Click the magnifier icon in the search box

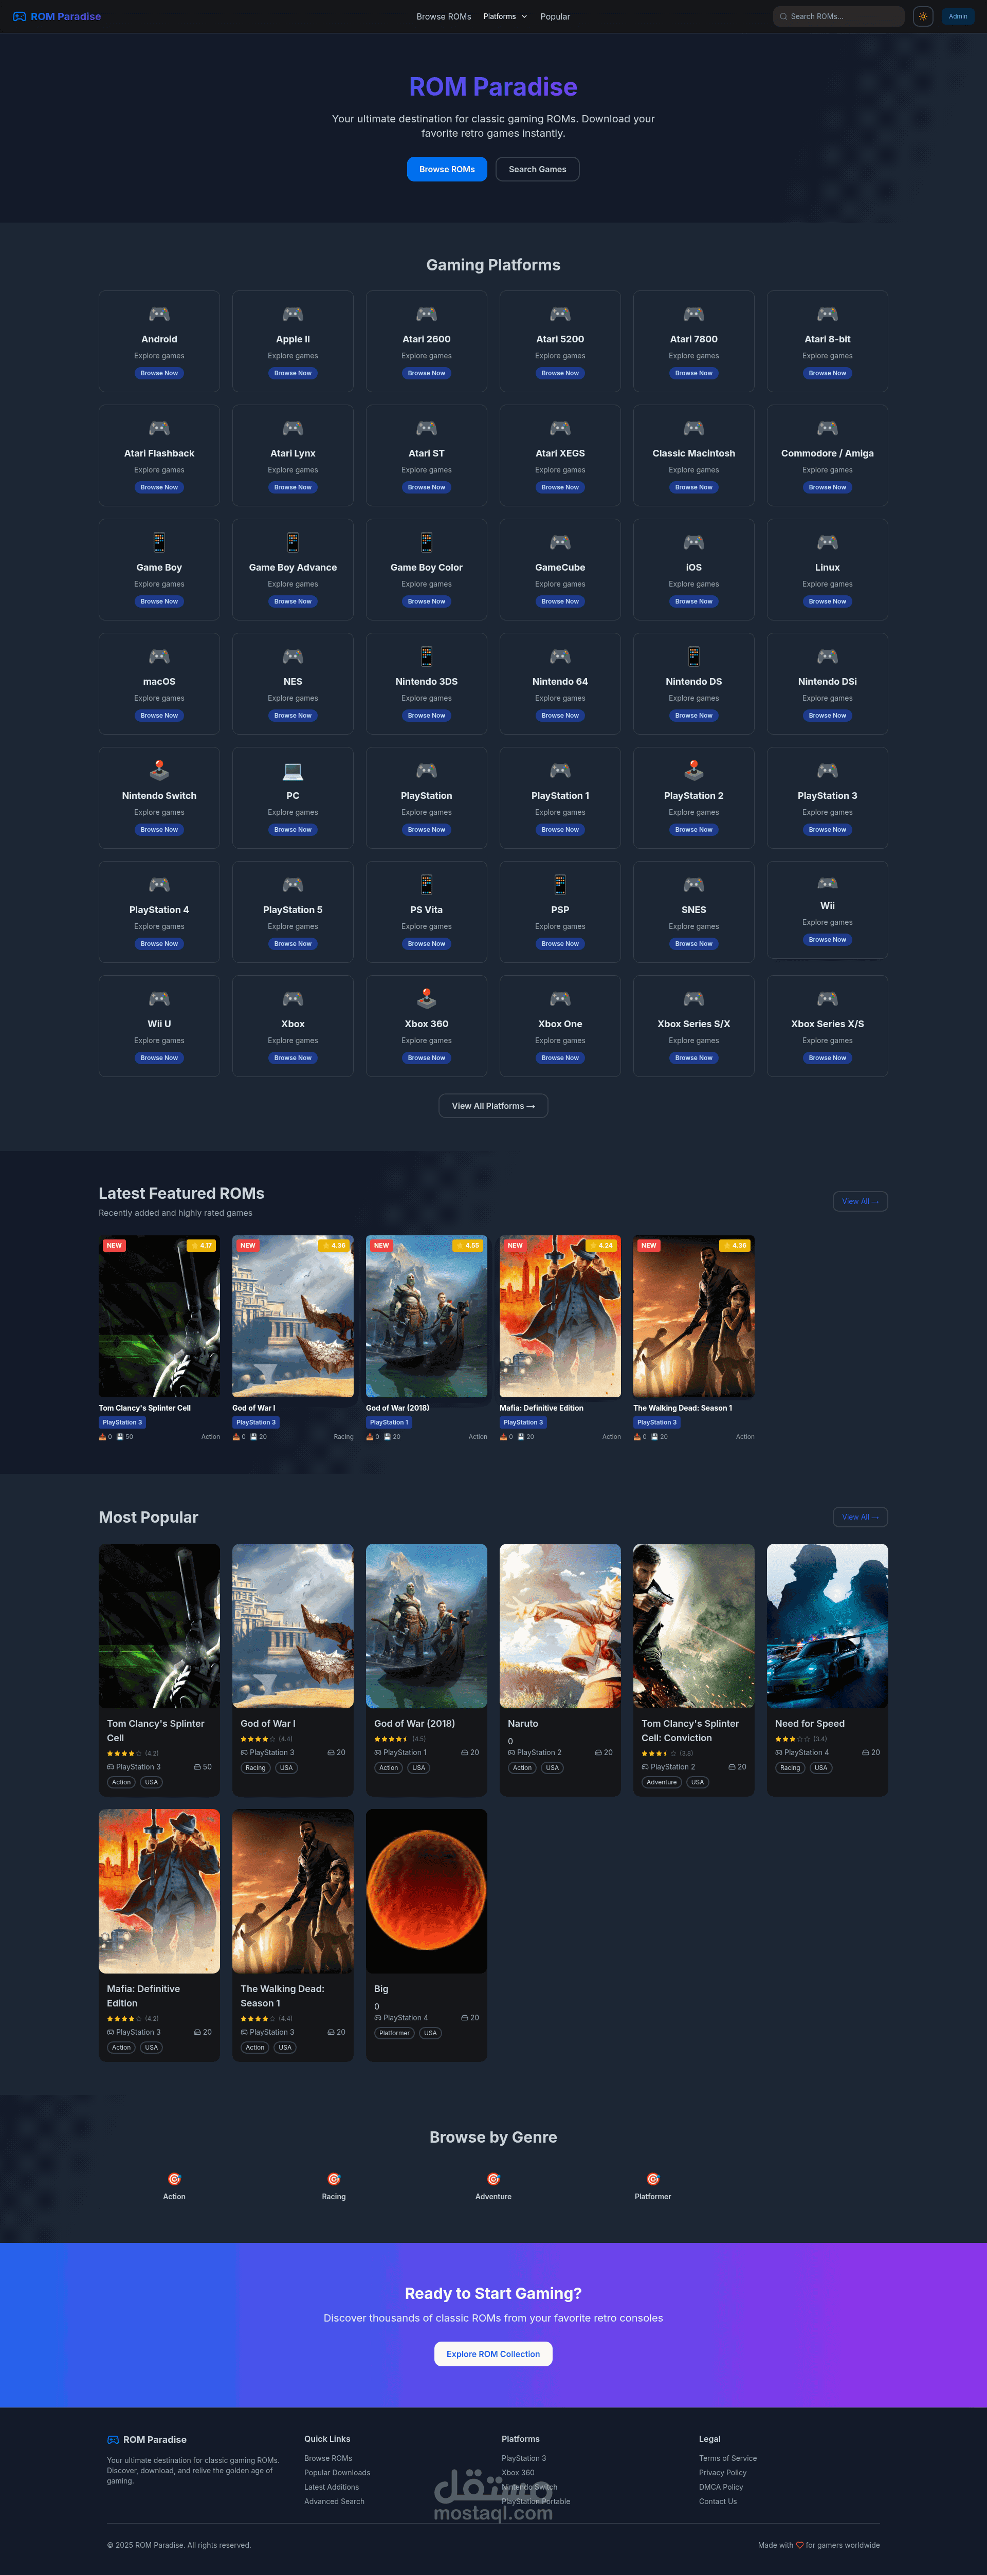tap(783, 17)
